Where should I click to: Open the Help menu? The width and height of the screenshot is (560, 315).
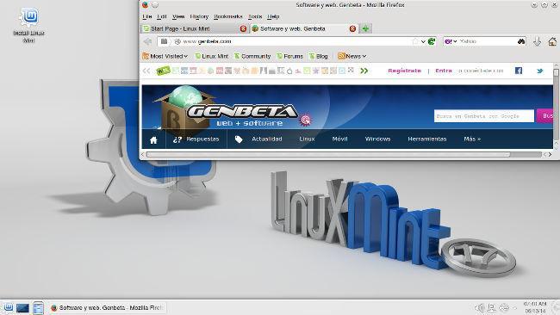[x=273, y=16]
